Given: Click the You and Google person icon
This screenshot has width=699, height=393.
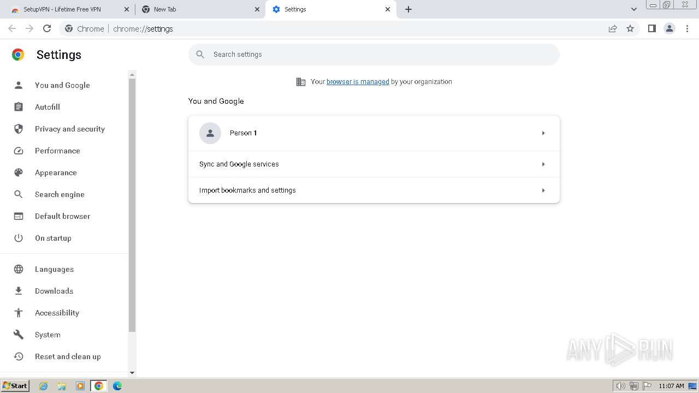Looking at the screenshot, I should (19, 85).
